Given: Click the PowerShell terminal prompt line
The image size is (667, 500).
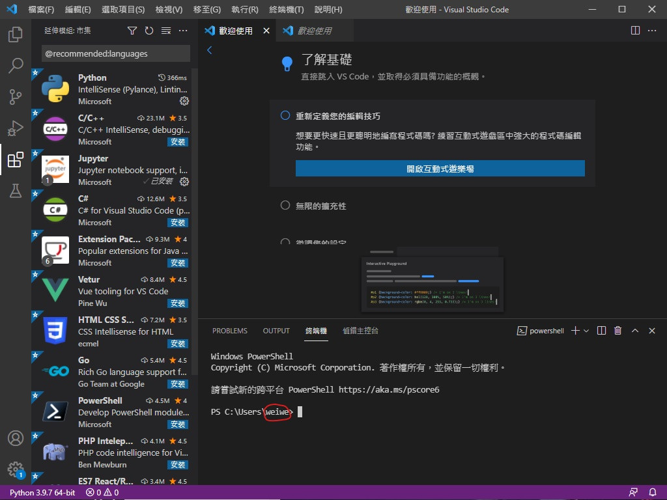Looking at the screenshot, I should pos(257,411).
